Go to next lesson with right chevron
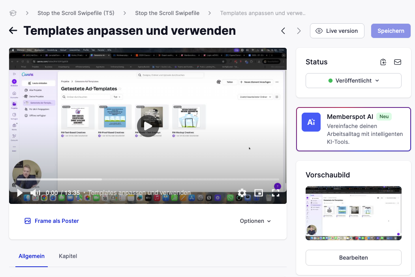 (299, 31)
